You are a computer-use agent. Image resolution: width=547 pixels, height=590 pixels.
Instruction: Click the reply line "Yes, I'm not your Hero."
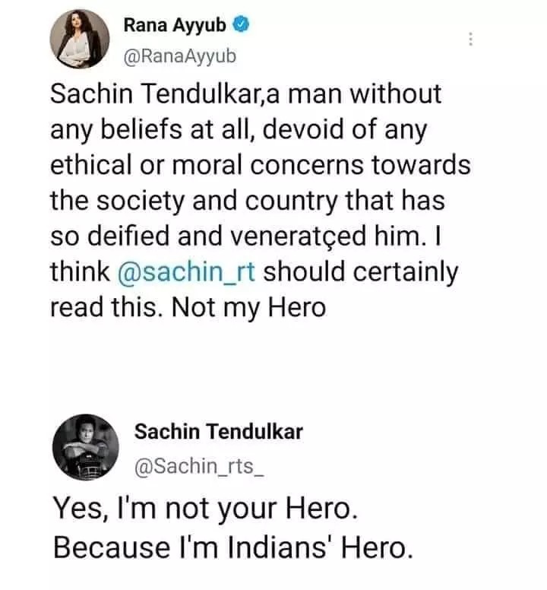click(x=204, y=509)
